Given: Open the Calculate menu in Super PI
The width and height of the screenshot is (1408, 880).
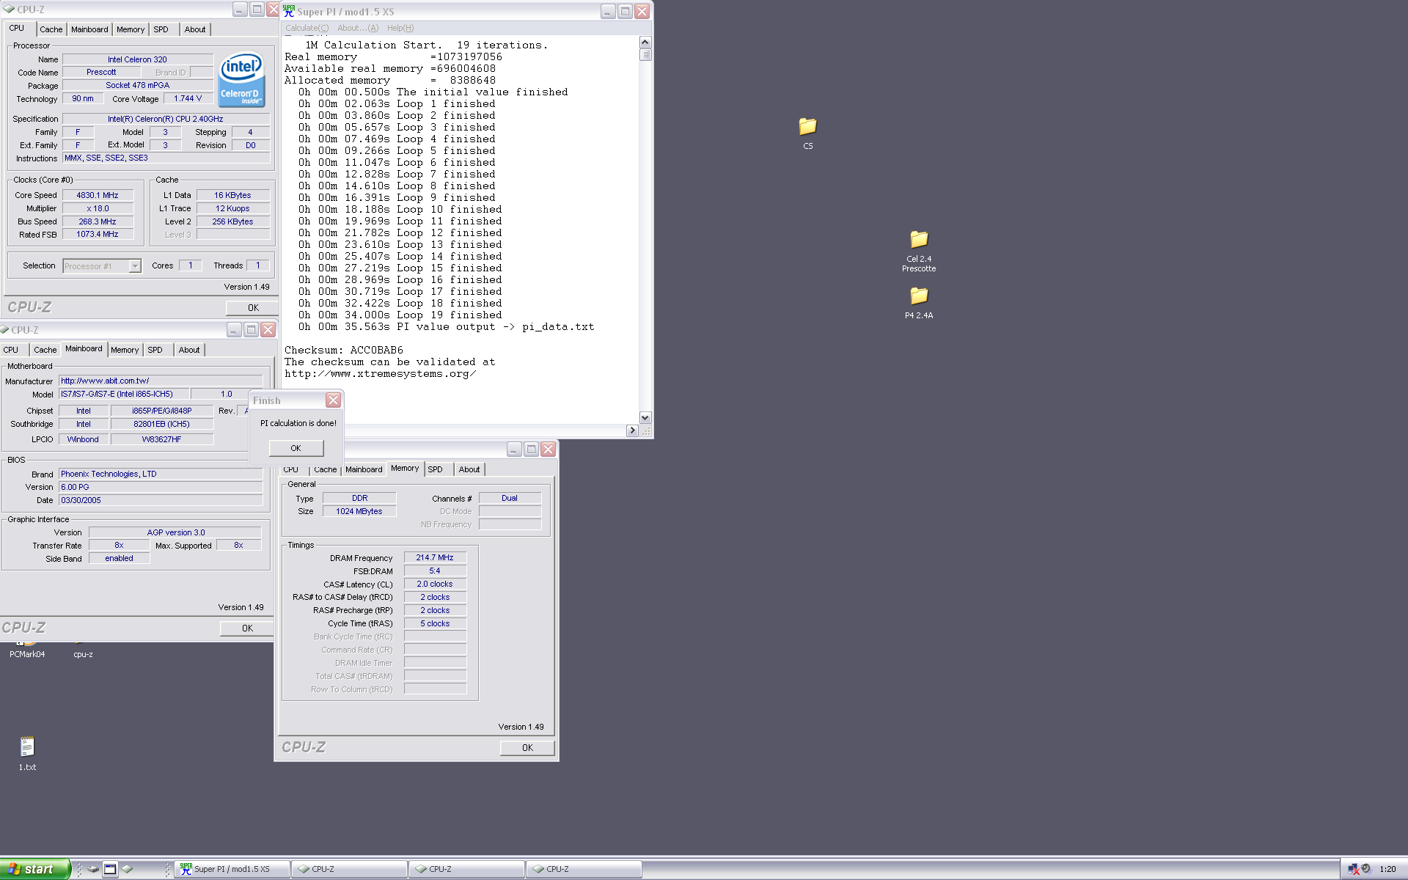Looking at the screenshot, I should click(307, 28).
